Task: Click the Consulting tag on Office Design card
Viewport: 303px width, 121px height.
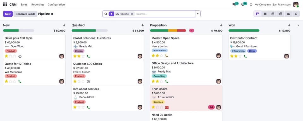Action: [159, 76]
